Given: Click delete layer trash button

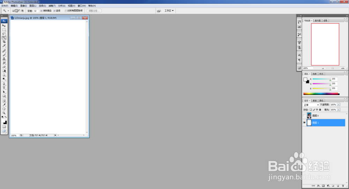Looking at the screenshot, I should [343, 186].
